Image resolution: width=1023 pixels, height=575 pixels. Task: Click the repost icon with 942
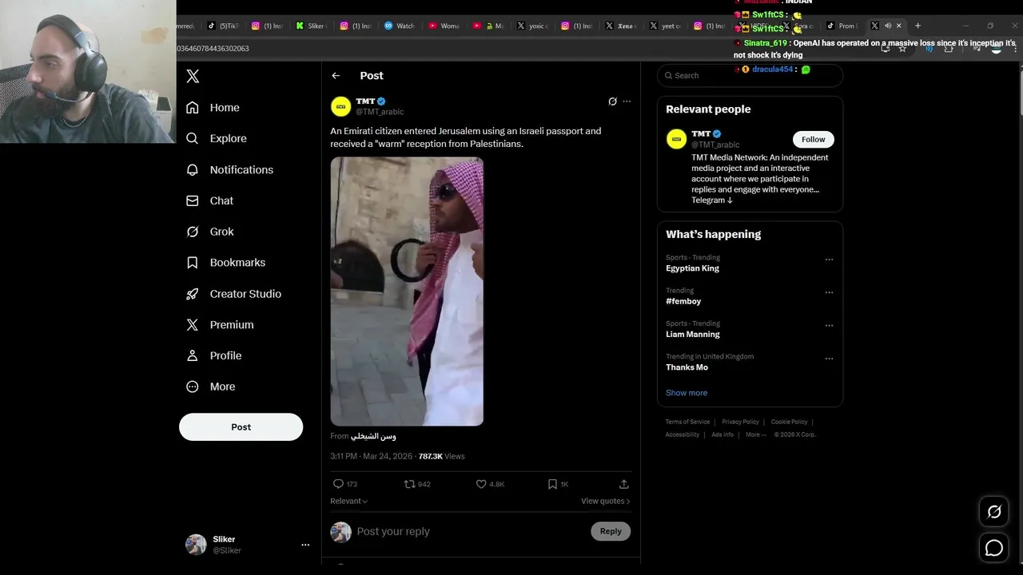point(416,484)
